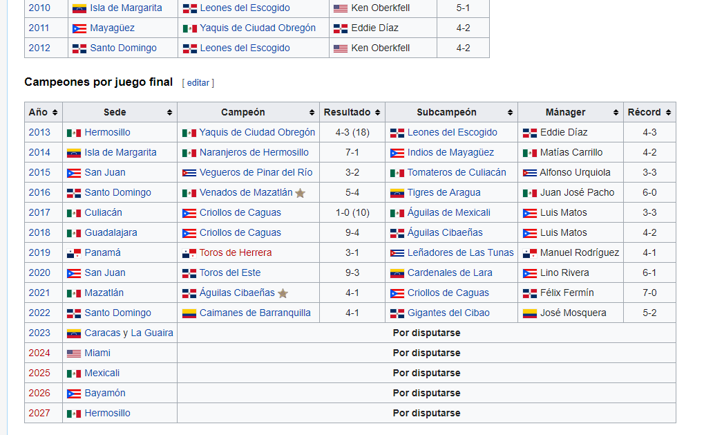Click Cuba flag beside Alfonso Urquiola
Viewport: 704px width, 435px height.
(530, 173)
